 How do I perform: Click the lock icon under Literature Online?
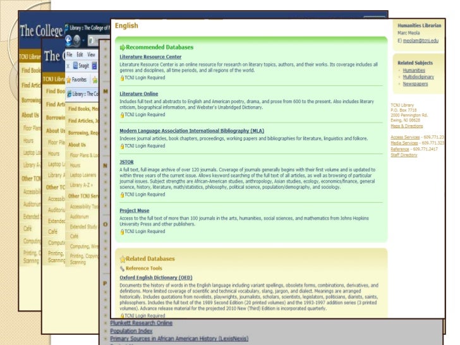(122, 115)
